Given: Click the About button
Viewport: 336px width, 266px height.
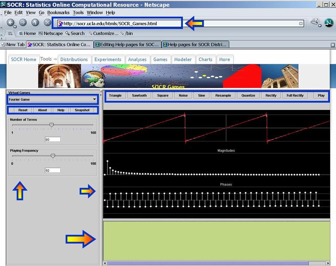Looking at the screenshot, I should pos(42,110).
